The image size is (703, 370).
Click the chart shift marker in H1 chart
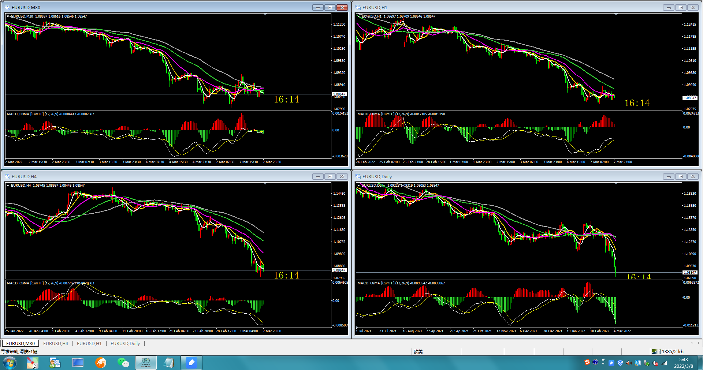point(616,14)
